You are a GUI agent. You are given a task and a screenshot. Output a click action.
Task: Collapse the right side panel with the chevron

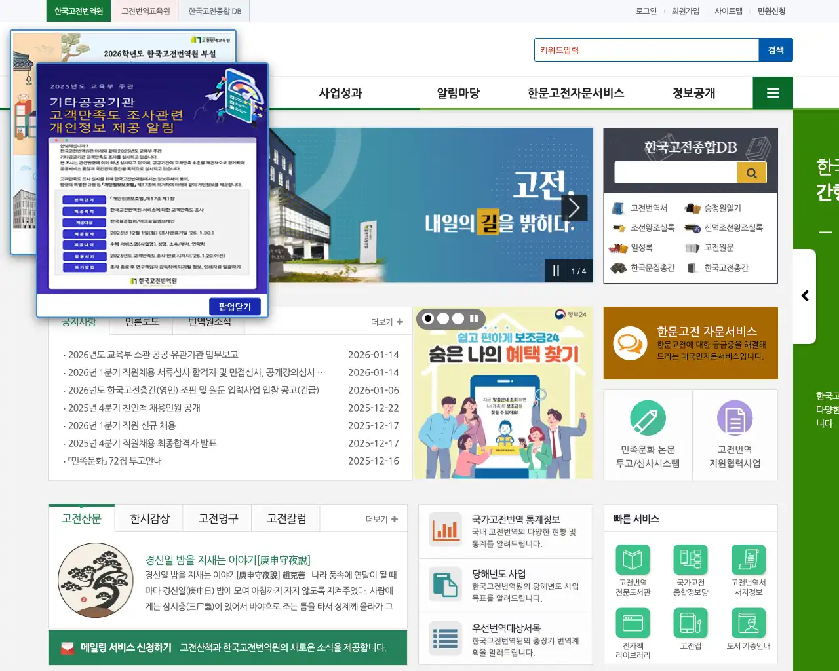pyautogui.click(x=804, y=296)
